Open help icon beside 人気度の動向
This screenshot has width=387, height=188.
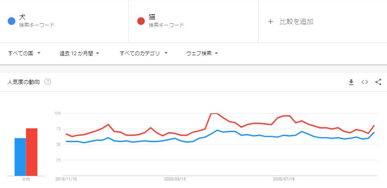[x=48, y=82]
